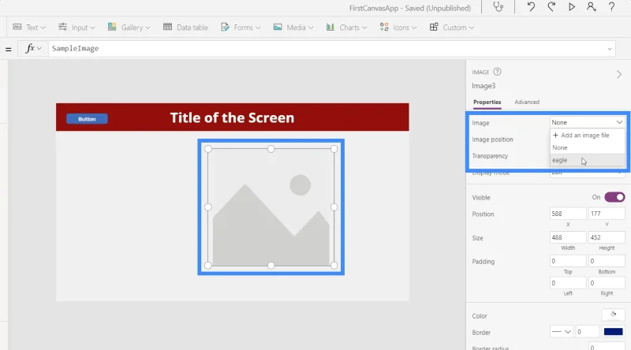Click the top-right resize handle of the image
The width and height of the screenshot is (631, 350).
334,149
